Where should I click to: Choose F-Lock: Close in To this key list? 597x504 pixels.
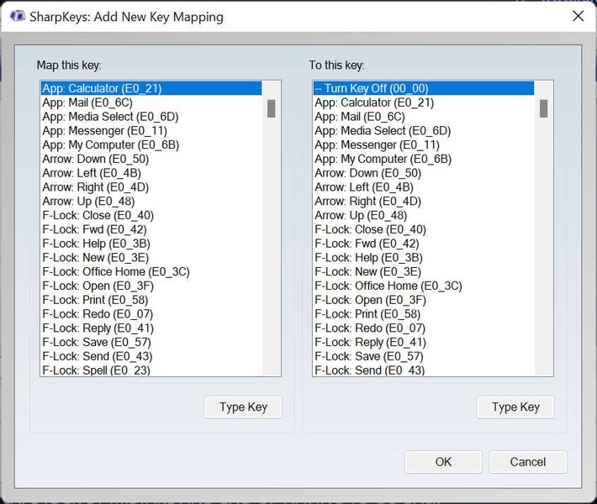(424, 229)
